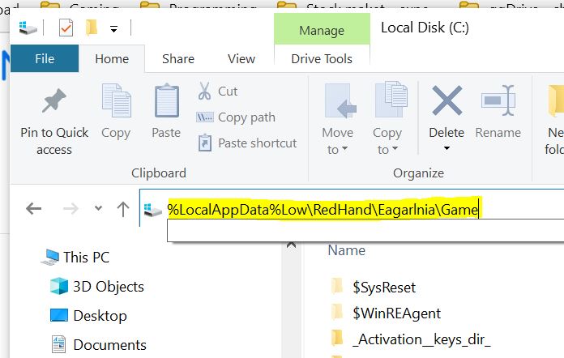This screenshot has width=564, height=358.
Task: Open the Copy to dropdown
Action: tap(387, 150)
